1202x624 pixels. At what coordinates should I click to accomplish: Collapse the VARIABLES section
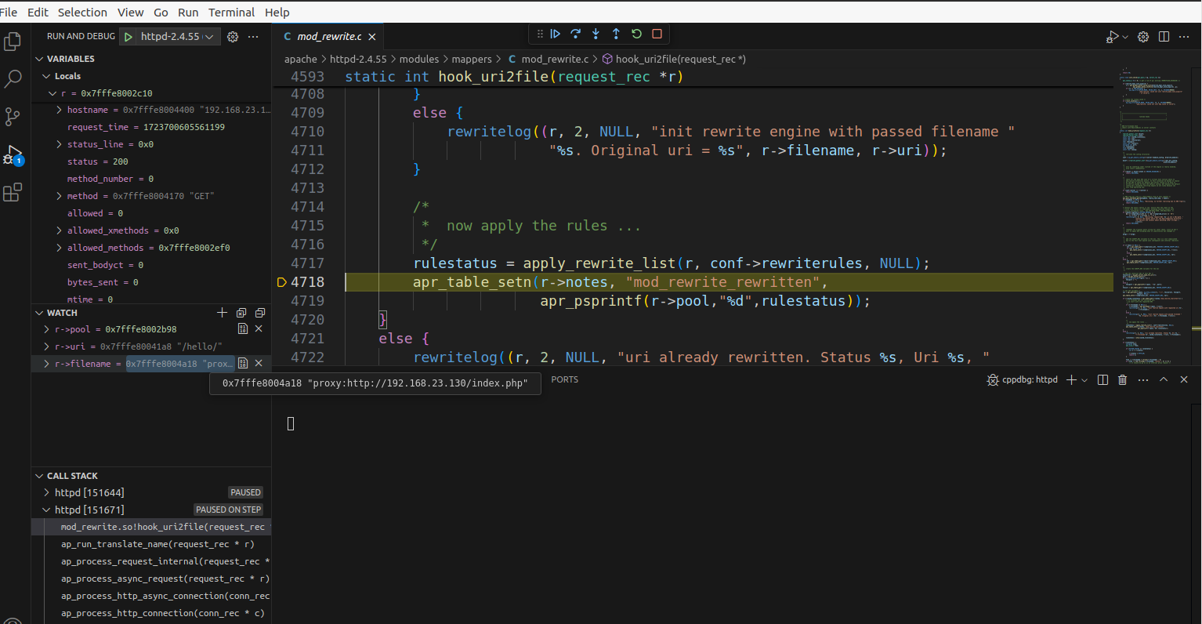point(40,59)
